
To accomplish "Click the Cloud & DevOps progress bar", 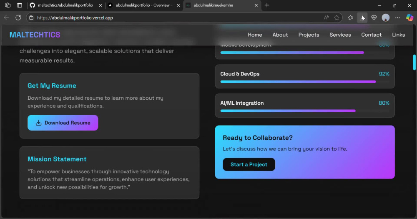I will click(305, 82).
